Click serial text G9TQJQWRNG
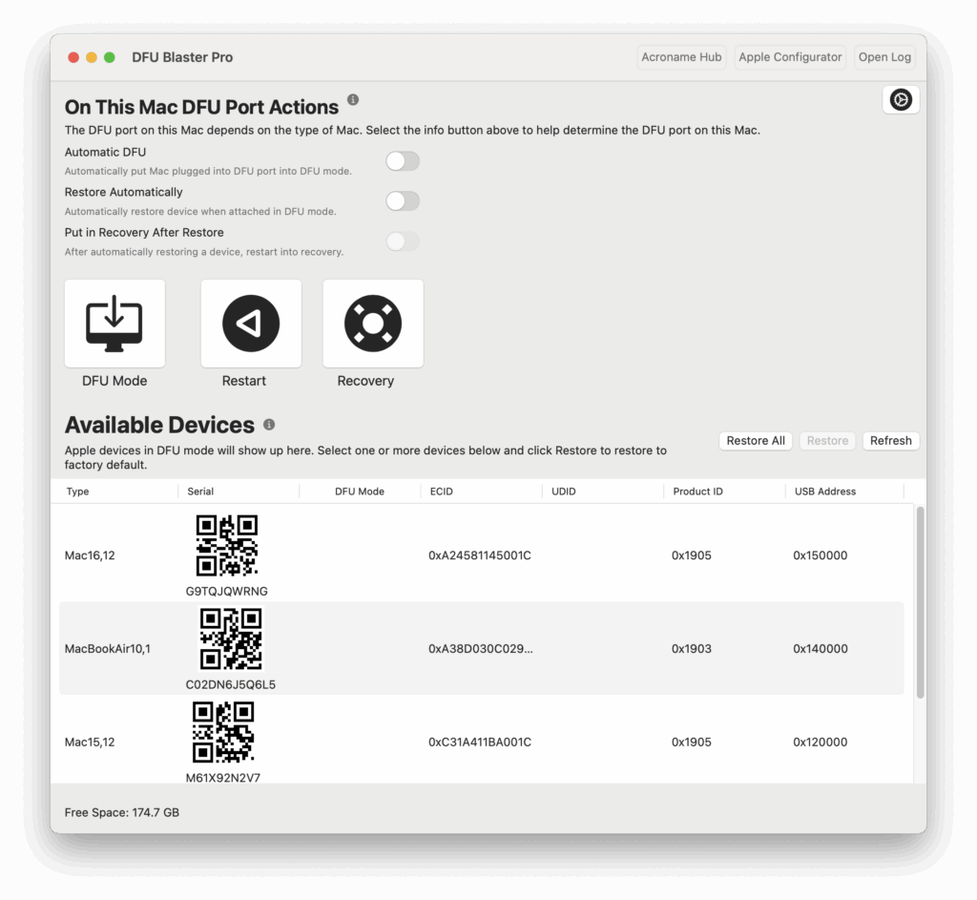The height and width of the screenshot is (900, 977). 227,592
